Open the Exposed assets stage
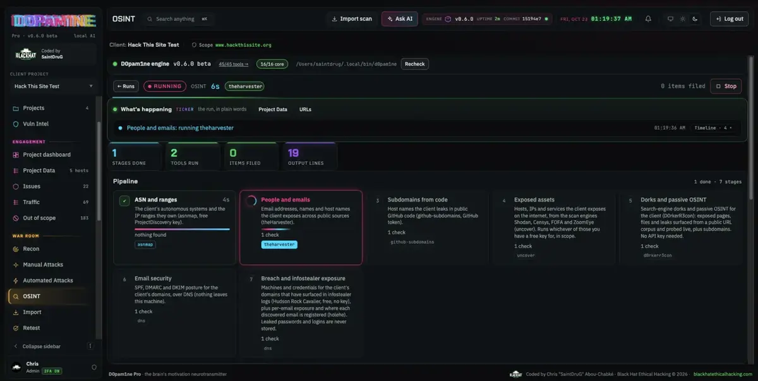The height and width of the screenshot is (381, 758). click(x=554, y=227)
